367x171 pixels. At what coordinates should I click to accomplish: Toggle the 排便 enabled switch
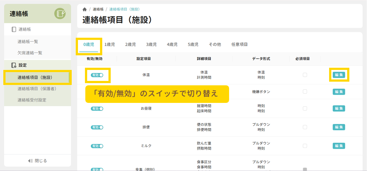pos(97,127)
